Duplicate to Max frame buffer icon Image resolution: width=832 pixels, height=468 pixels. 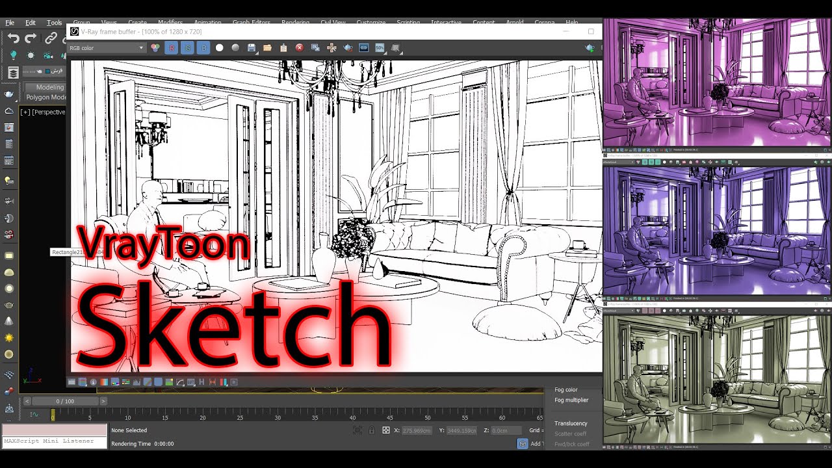(x=315, y=48)
